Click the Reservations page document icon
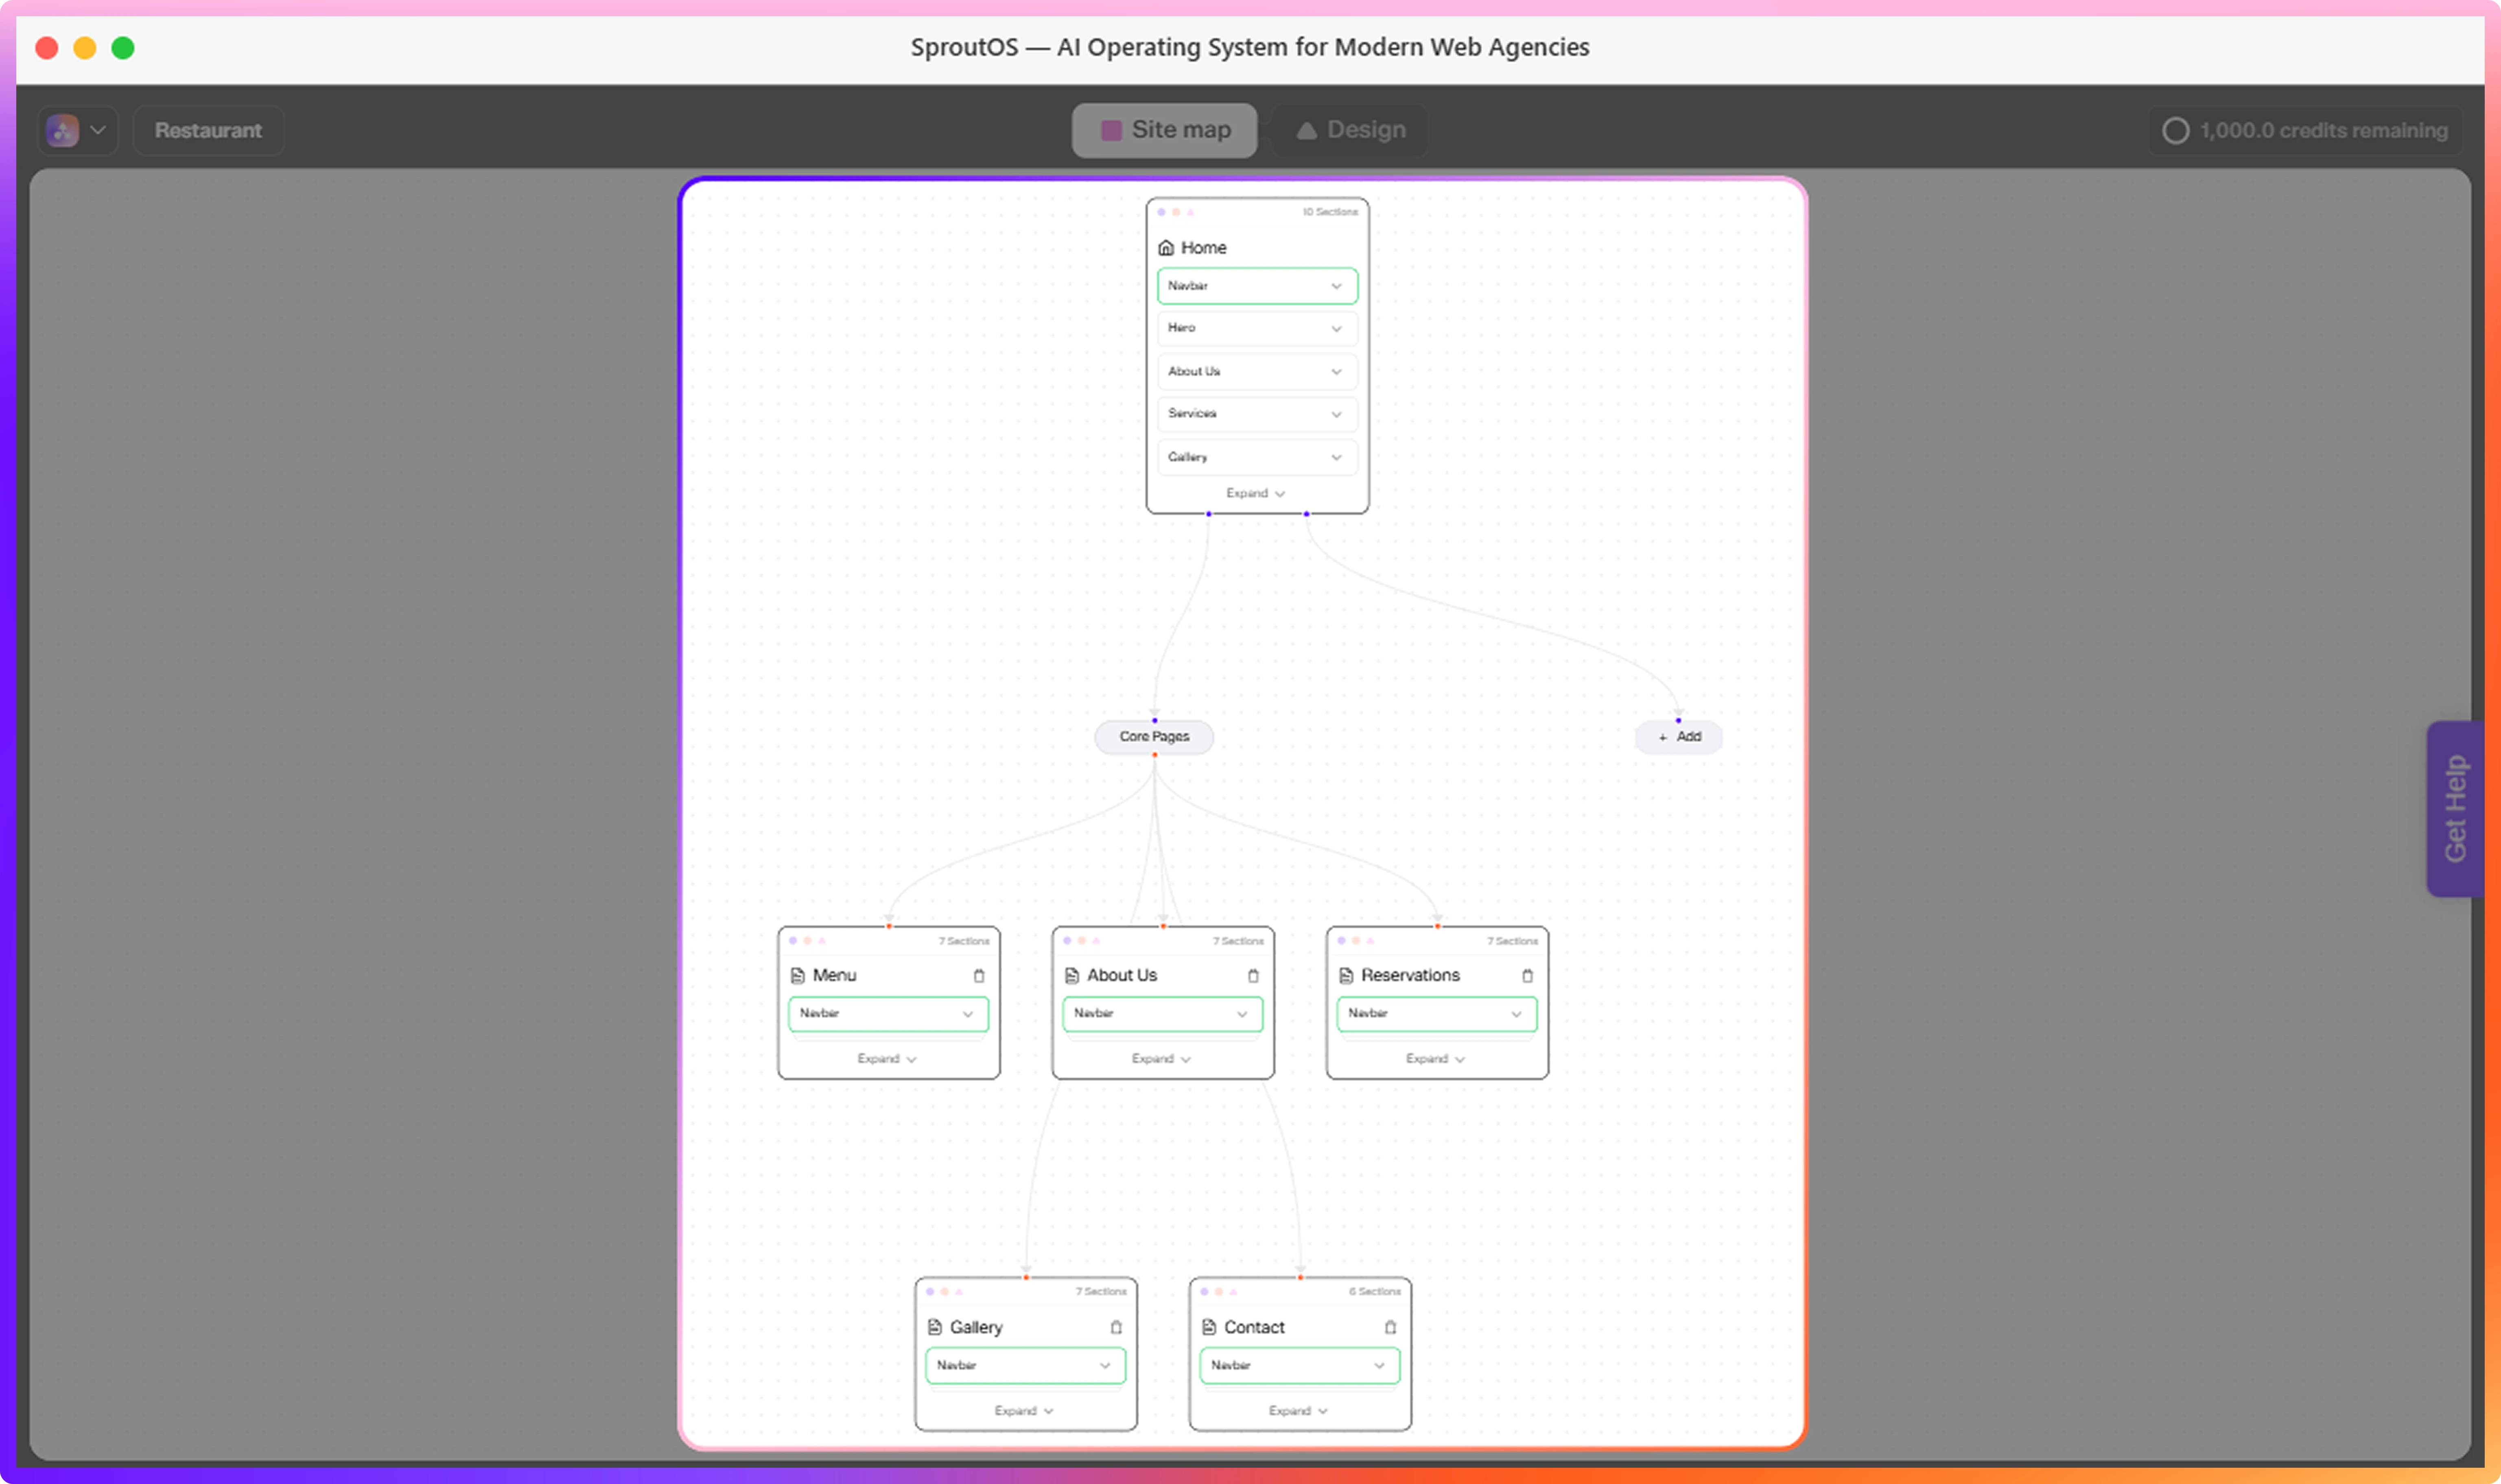Viewport: 2501px width, 1484px height. 1346,975
